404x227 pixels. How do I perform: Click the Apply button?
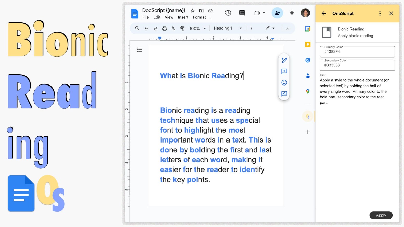[381, 215]
